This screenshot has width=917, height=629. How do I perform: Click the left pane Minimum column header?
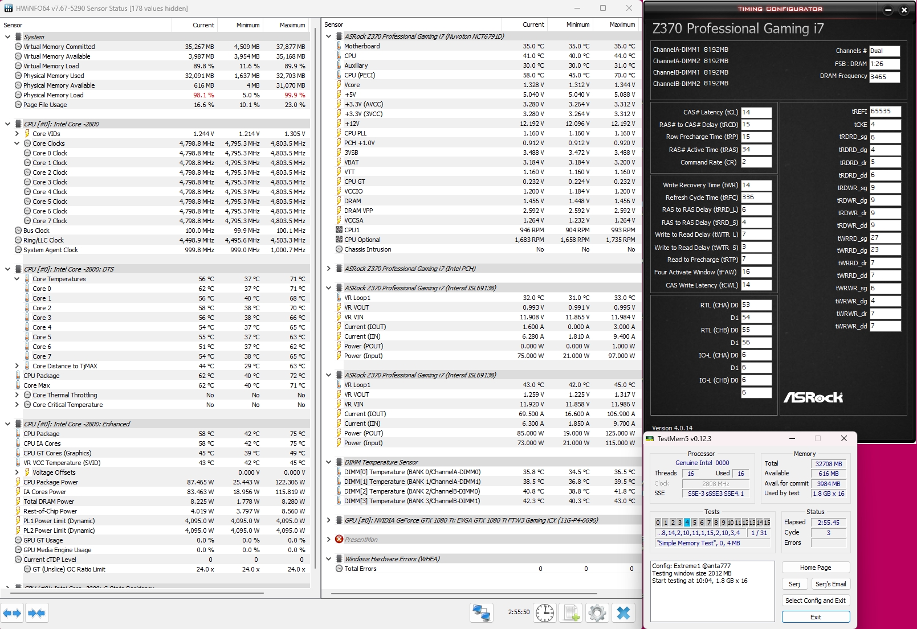click(241, 25)
